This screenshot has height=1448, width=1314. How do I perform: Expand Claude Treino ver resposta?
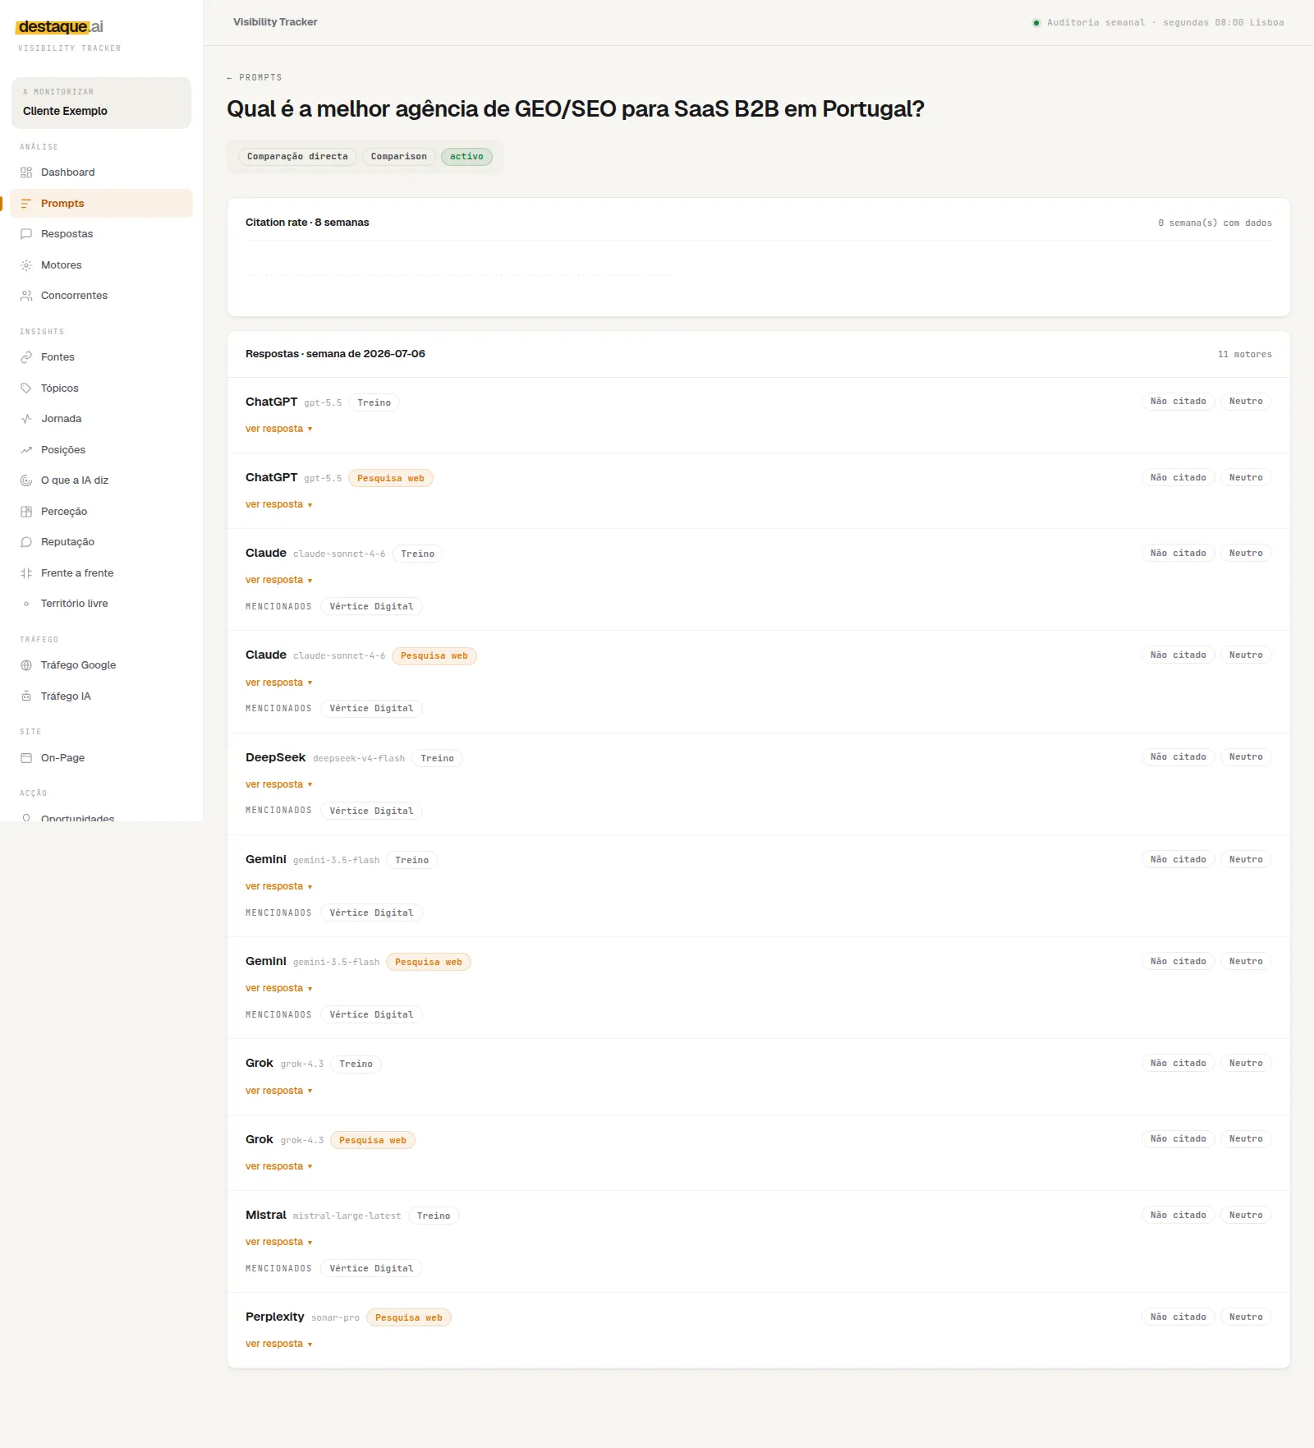(x=278, y=580)
